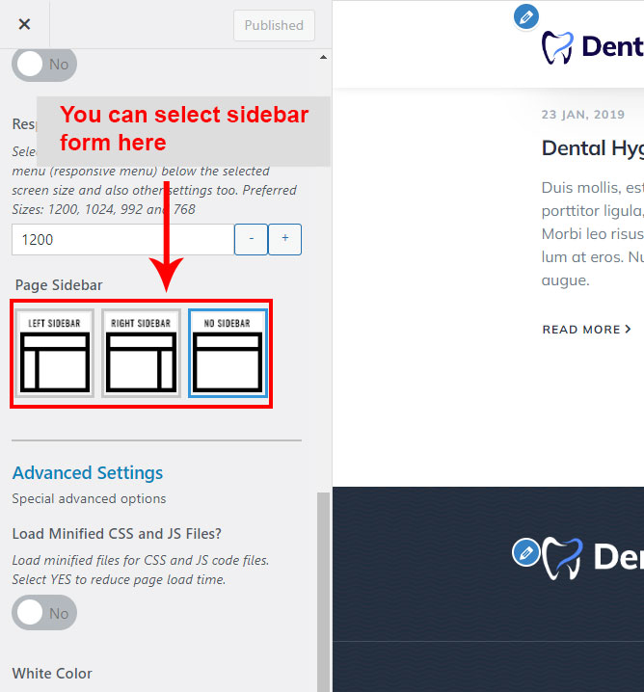Image resolution: width=644 pixels, height=692 pixels.
Task: Click the 23 Jan, 2019 post date
Action: point(582,114)
